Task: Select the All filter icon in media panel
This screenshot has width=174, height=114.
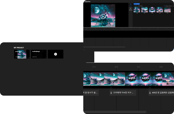Action: click(164, 6)
